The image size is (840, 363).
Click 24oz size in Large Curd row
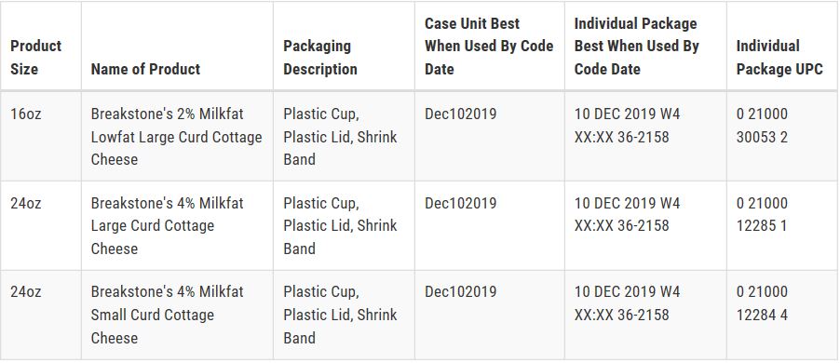pyautogui.click(x=26, y=204)
